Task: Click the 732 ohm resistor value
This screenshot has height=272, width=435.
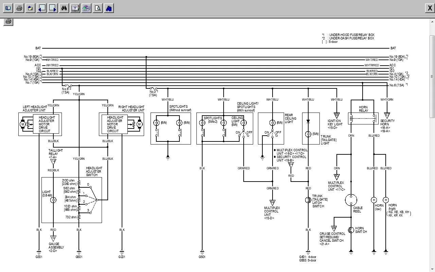Action: (71, 217)
